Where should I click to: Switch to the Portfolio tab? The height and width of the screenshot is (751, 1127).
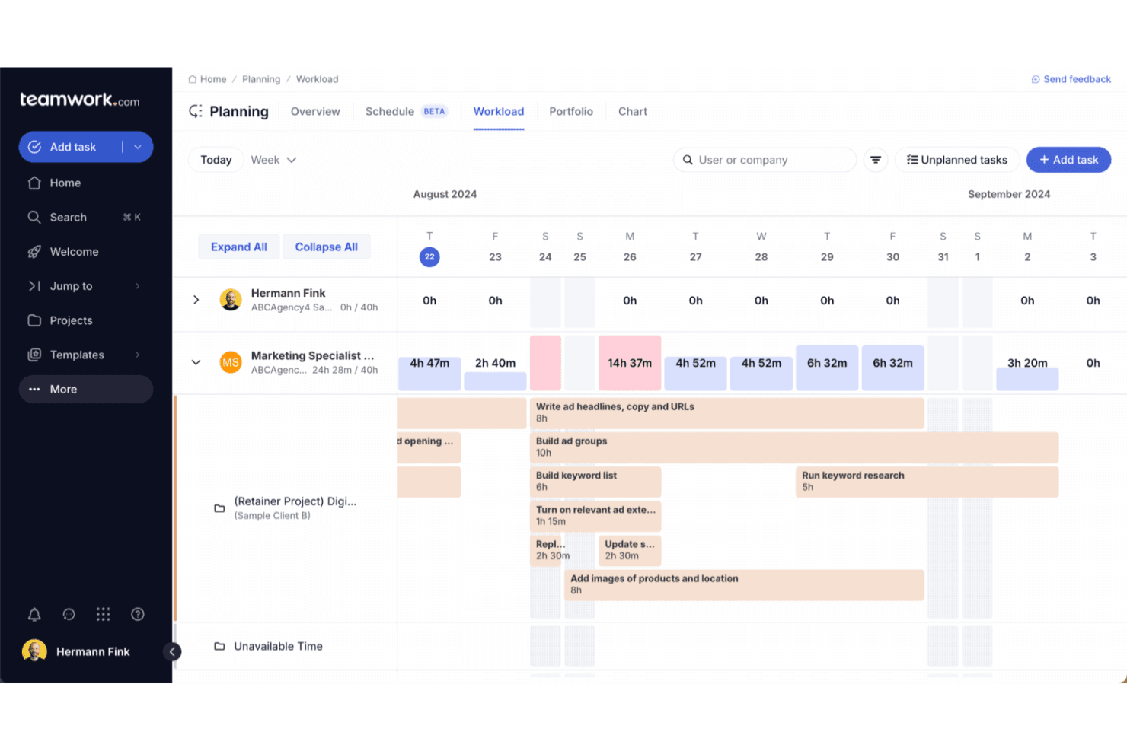tap(571, 111)
